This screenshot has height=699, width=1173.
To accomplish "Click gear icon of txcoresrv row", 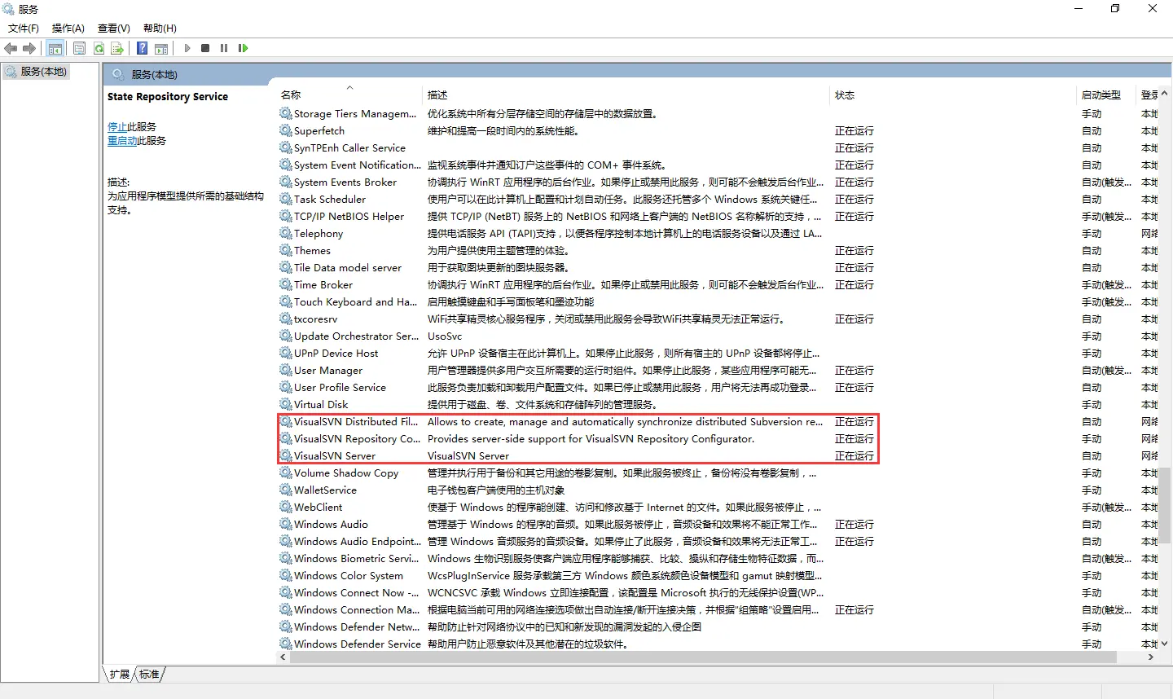I will pos(285,319).
